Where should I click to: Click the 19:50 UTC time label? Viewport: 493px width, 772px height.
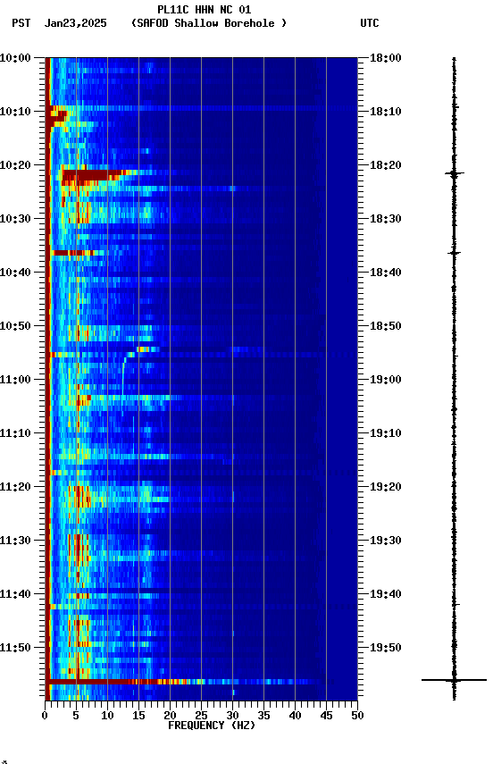pos(386,648)
